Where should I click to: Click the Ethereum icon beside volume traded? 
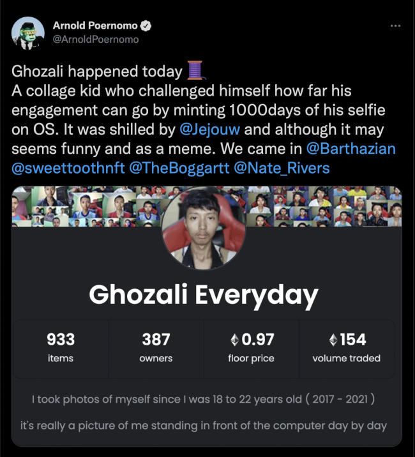point(333,339)
